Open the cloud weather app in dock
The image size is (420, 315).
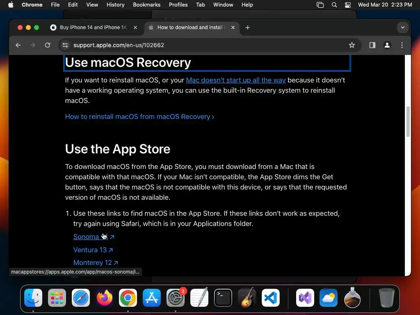tap(329, 298)
